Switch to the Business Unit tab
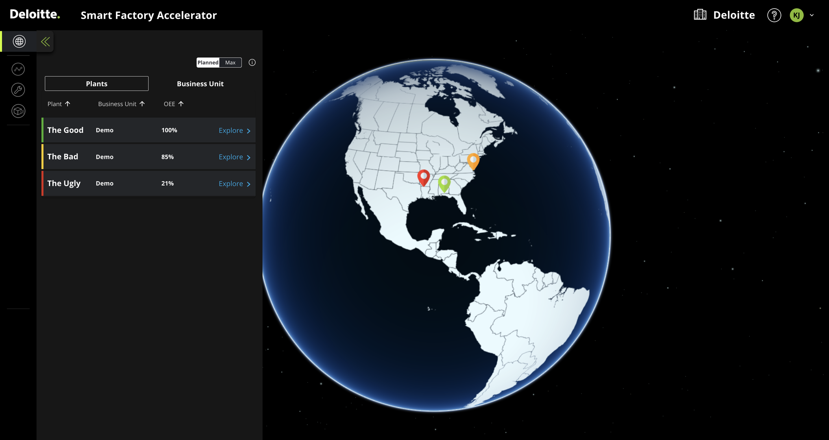Viewport: 829px width, 440px height. point(200,84)
